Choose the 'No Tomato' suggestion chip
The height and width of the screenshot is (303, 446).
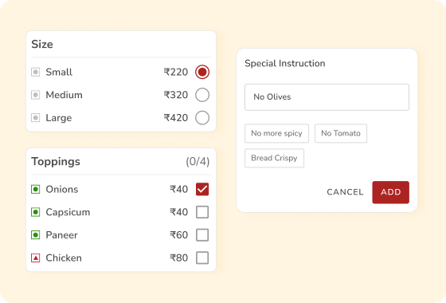pyautogui.click(x=341, y=133)
